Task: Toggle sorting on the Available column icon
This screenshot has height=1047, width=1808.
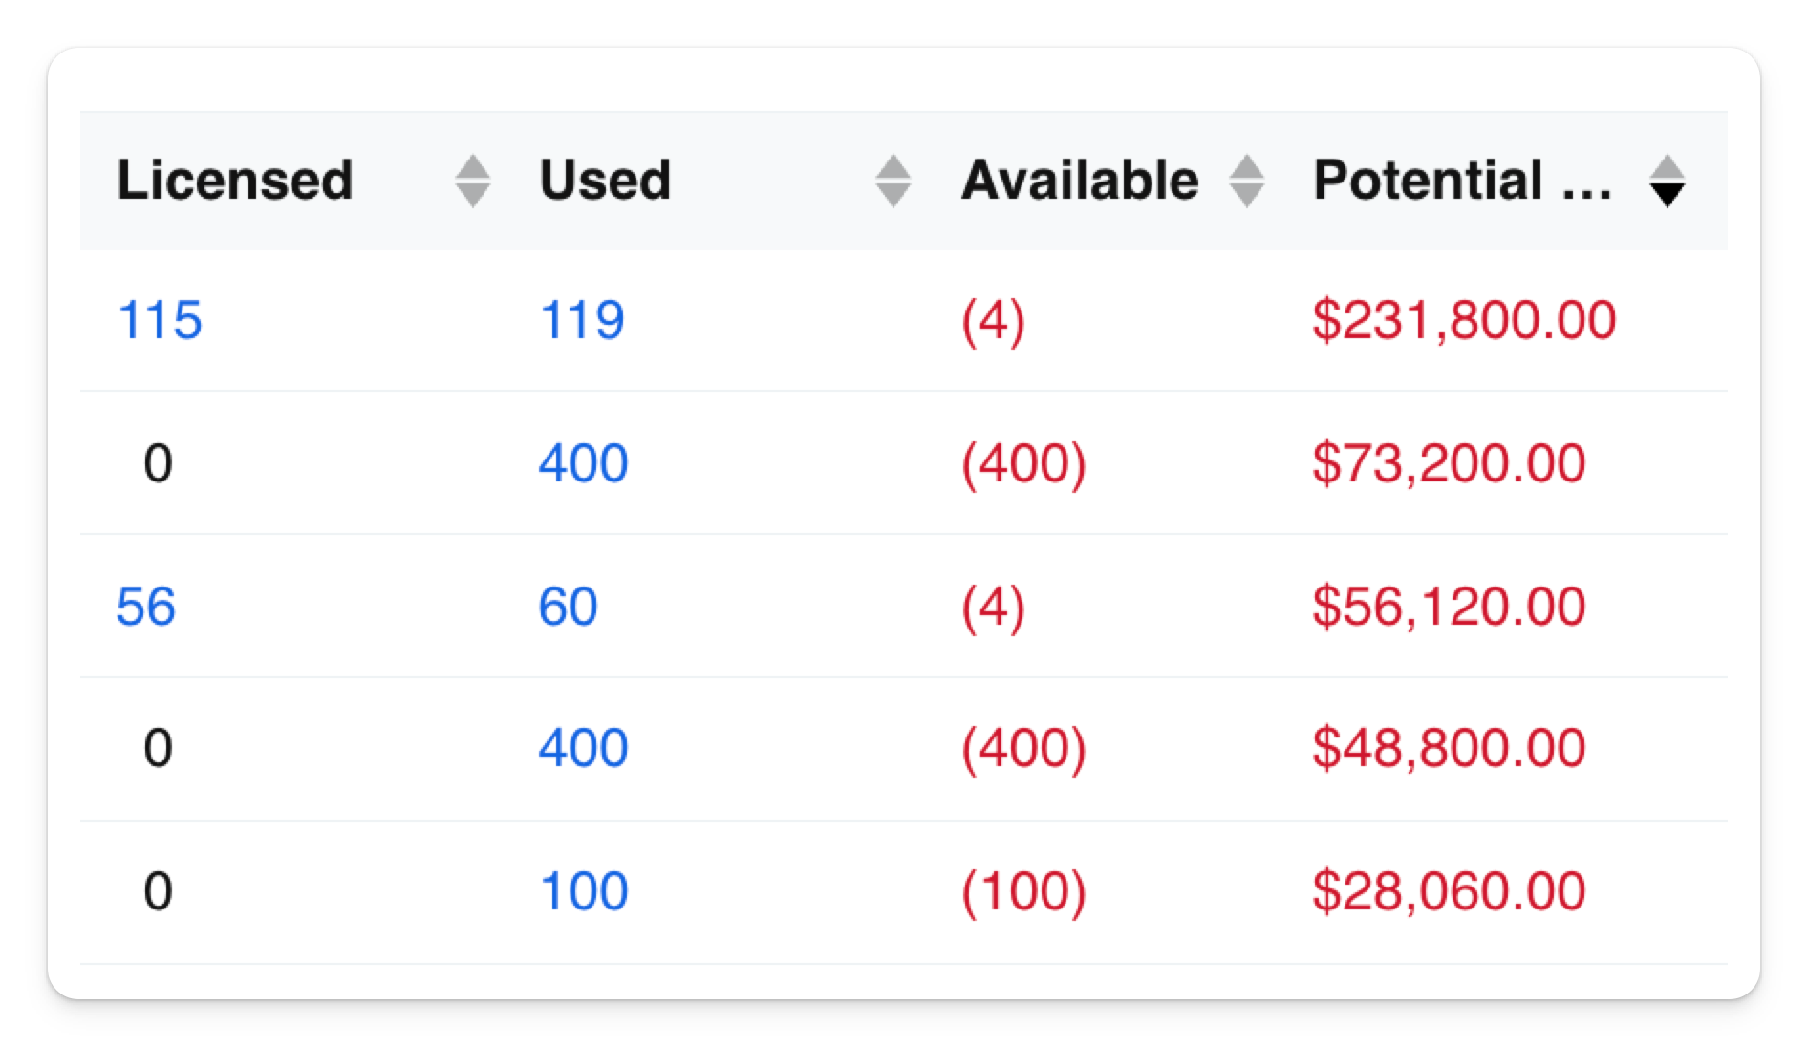Action: (1246, 181)
